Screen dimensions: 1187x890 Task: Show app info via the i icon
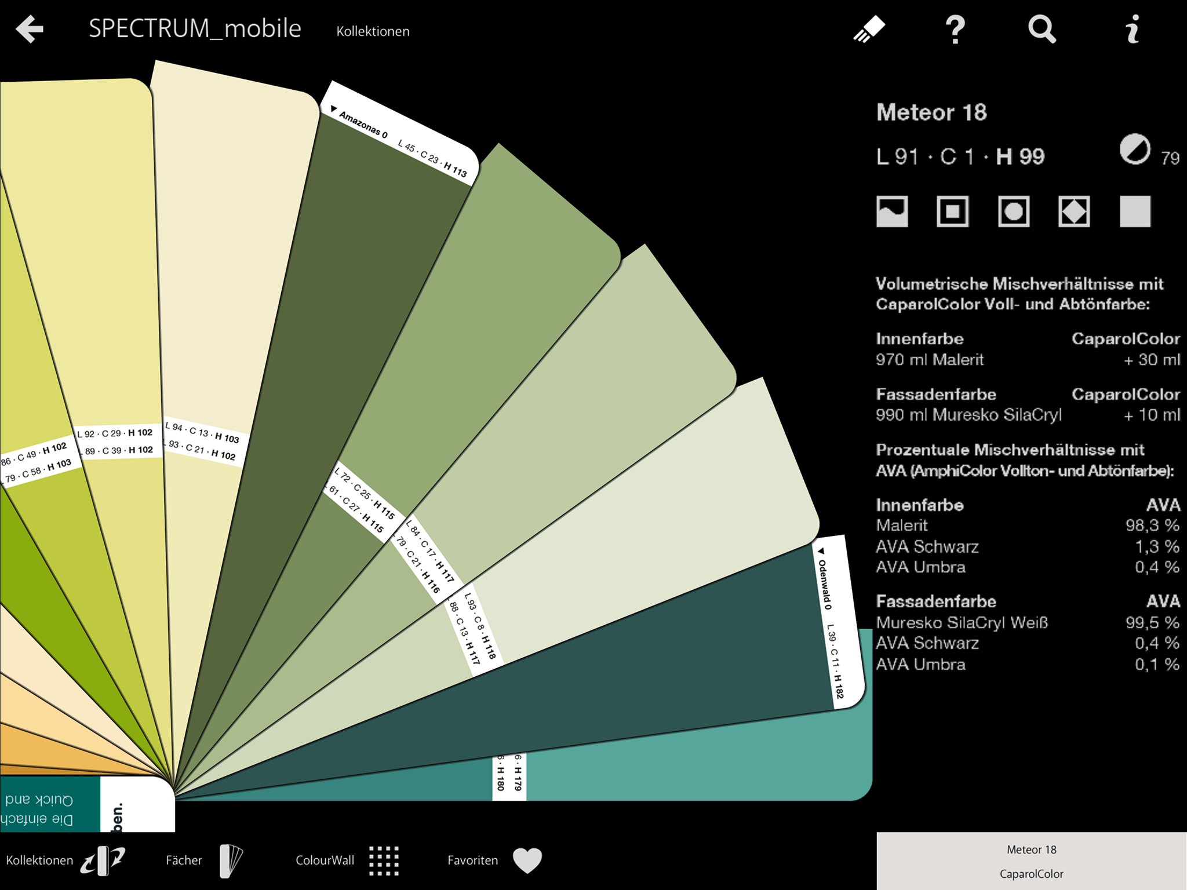click(x=1133, y=29)
